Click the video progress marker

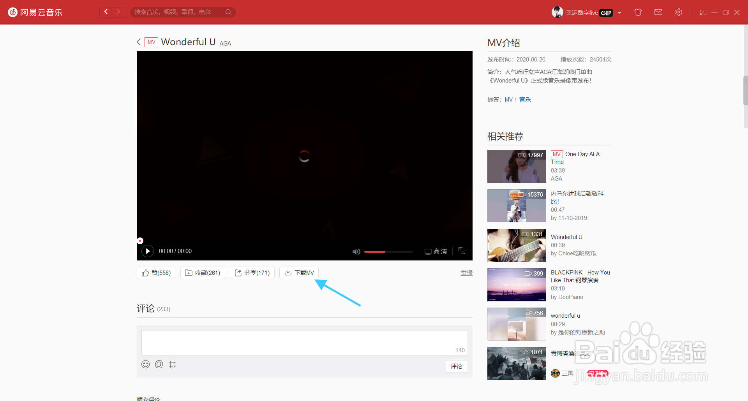point(140,241)
